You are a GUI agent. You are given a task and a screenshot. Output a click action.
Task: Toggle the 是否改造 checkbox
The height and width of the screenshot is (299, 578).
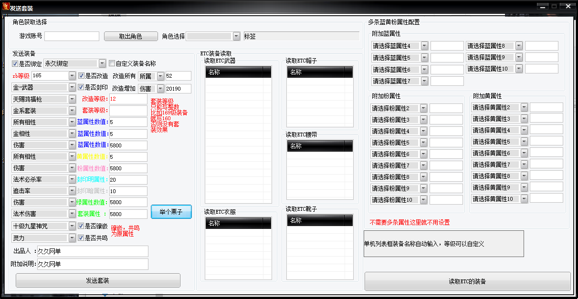pyautogui.click(x=81, y=75)
